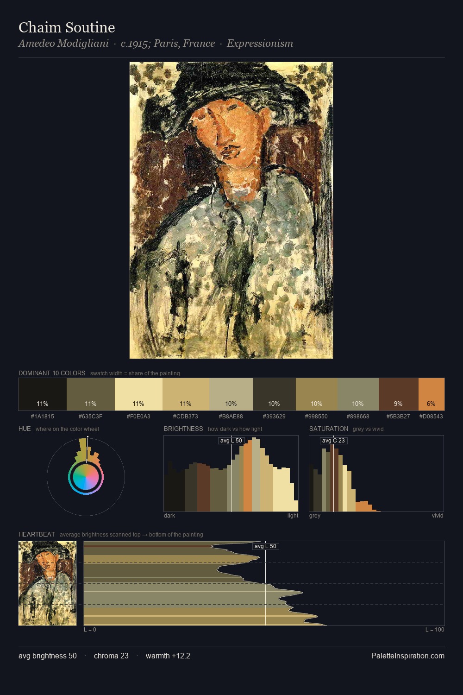Click the #998550 hex code label
This screenshot has height=695, width=463.
(x=316, y=417)
